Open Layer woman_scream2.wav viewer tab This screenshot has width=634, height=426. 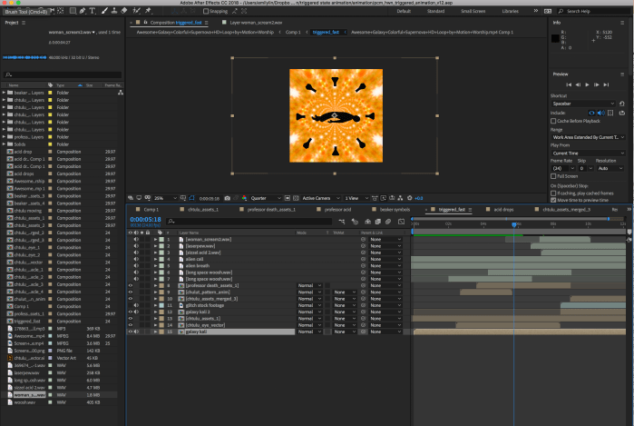click(x=256, y=23)
